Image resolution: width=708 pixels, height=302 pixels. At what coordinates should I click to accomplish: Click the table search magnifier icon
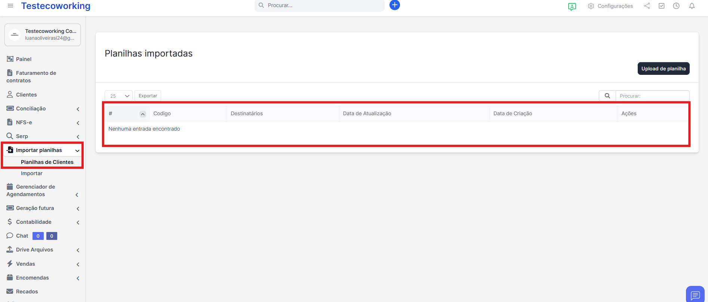(x=607, y=96)
